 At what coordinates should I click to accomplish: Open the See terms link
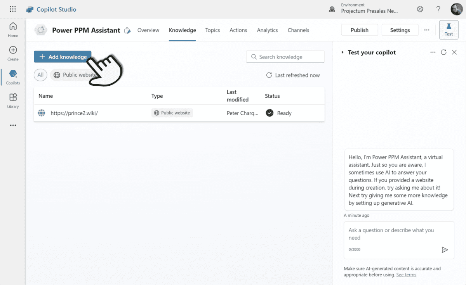click(x=406, y=275)
